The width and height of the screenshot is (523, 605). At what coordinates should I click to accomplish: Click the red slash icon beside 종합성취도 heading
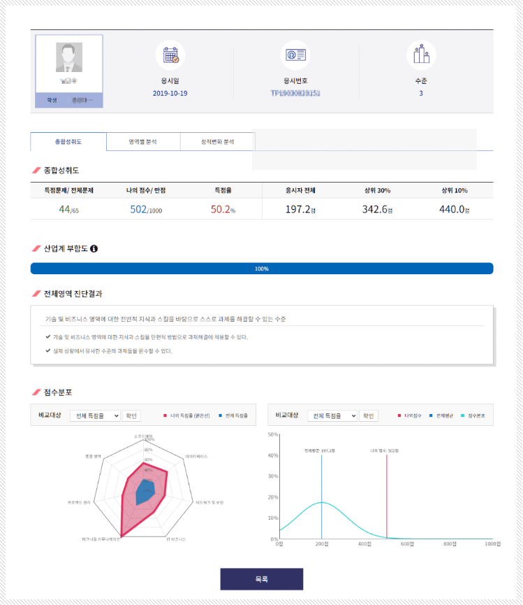[36, 170]
